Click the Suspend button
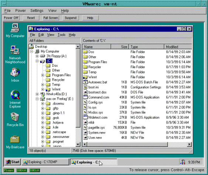The width and height of the screenshot is (208, 175). (x=71, y=18)
